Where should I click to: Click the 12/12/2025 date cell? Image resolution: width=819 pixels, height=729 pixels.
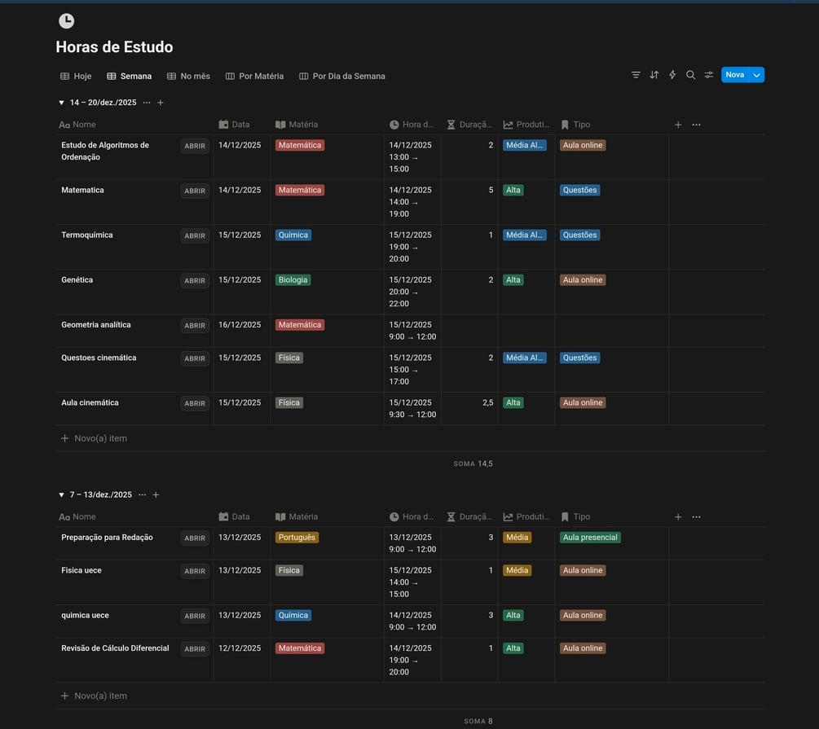[x=240, y=648]
